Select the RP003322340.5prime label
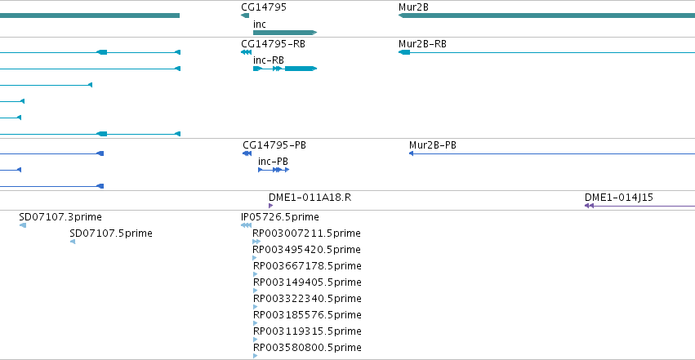 [x=307, y=299]
